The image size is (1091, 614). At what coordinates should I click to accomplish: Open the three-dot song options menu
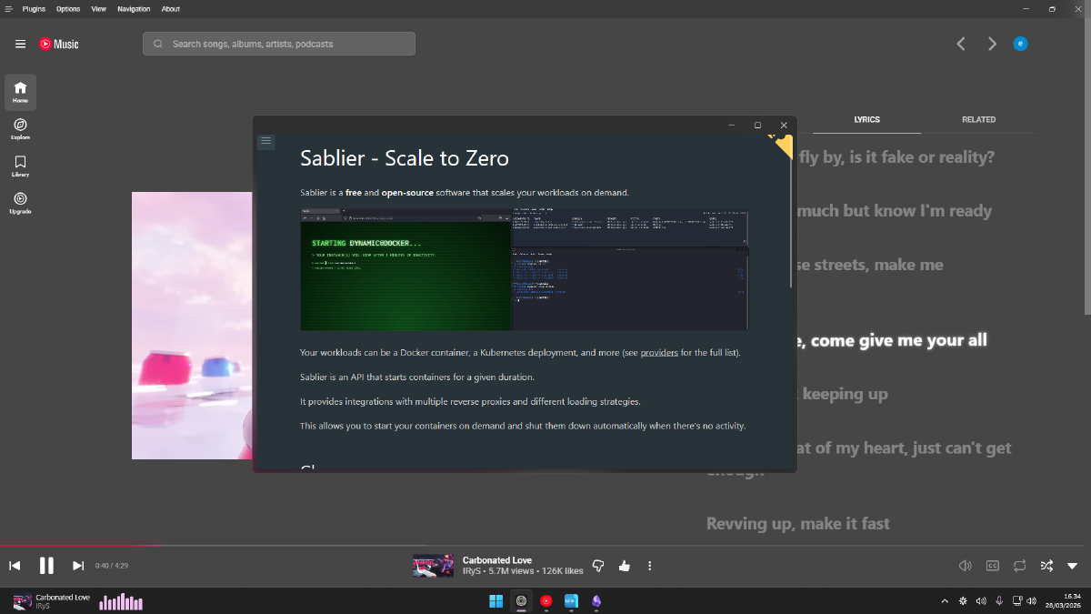649,566
